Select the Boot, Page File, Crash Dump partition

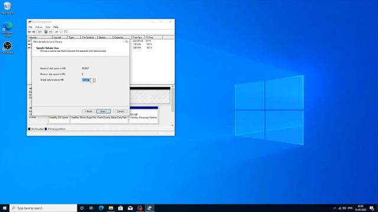tap(99, 119)
